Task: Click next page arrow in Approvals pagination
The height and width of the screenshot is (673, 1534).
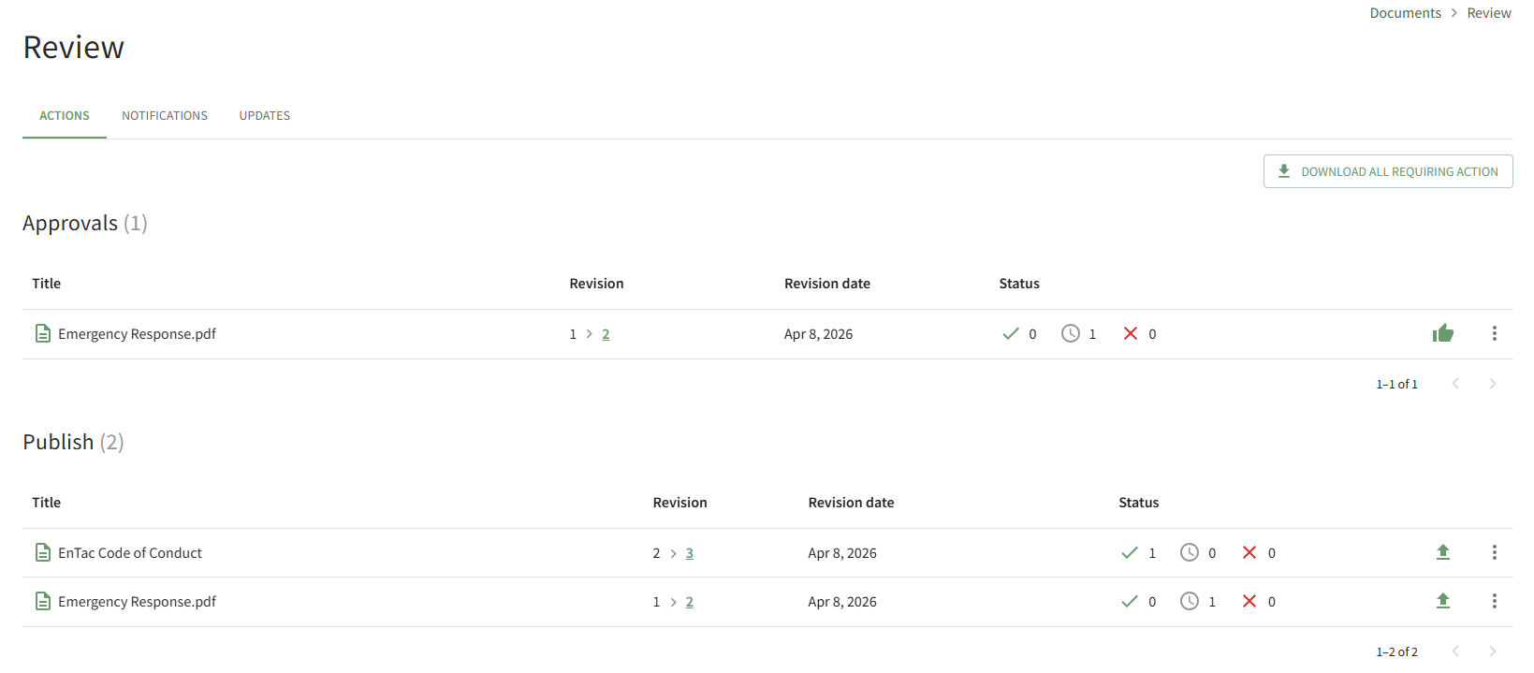Action: click(x=1492, y=384)
